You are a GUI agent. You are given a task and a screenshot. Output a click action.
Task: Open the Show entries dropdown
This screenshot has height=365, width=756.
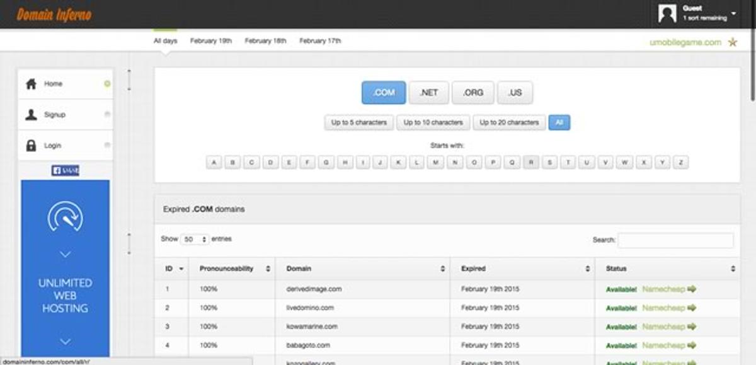click(195, 240)
